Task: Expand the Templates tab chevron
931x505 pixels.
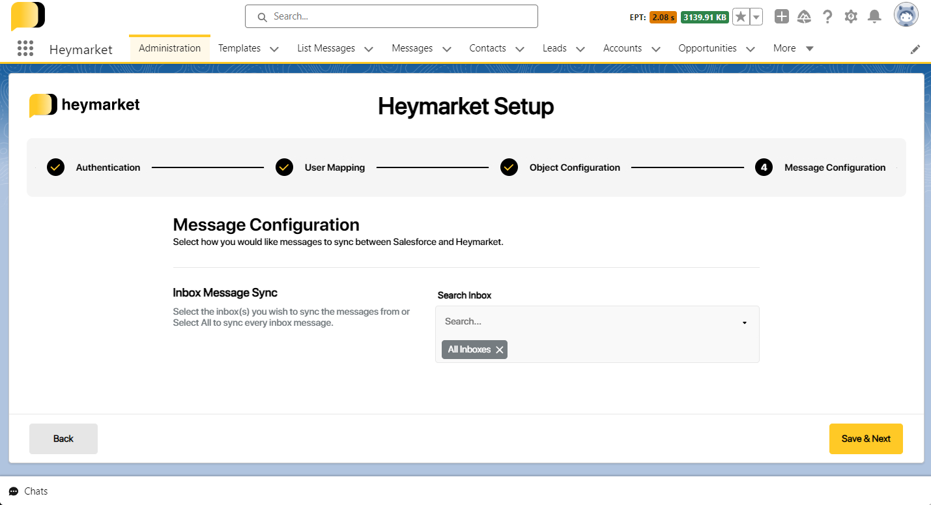Action: point(274,49)
